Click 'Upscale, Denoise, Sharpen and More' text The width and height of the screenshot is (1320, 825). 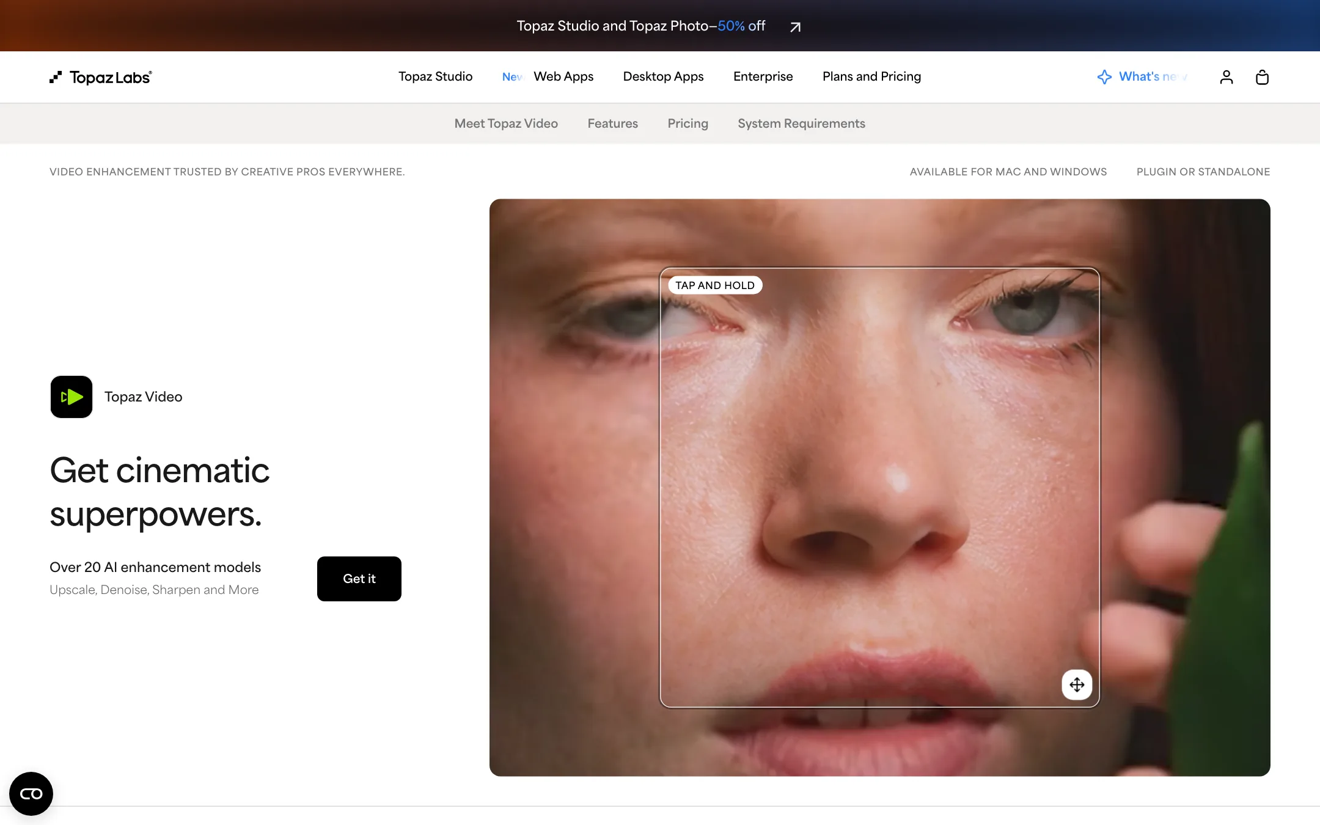point(154,590)
